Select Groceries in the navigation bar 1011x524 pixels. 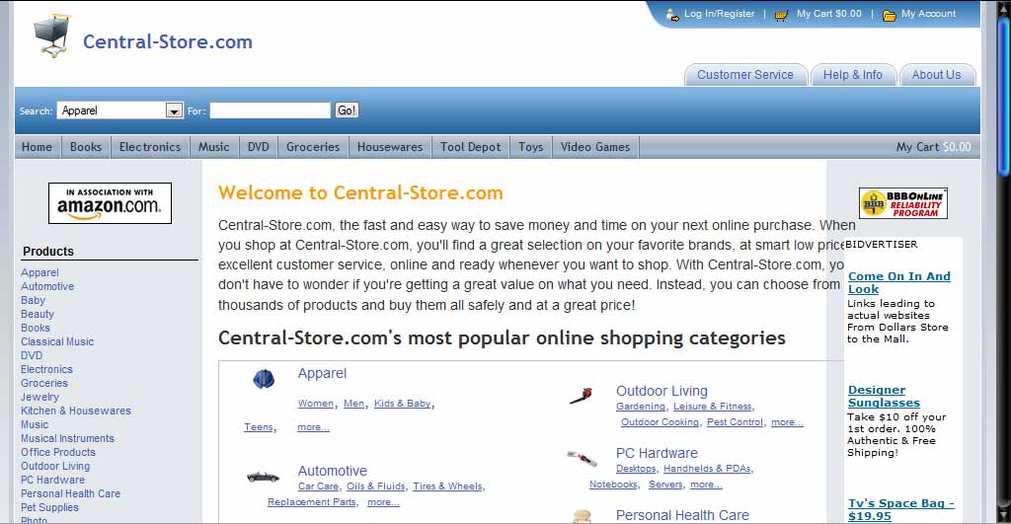click(x=313, y=147)
